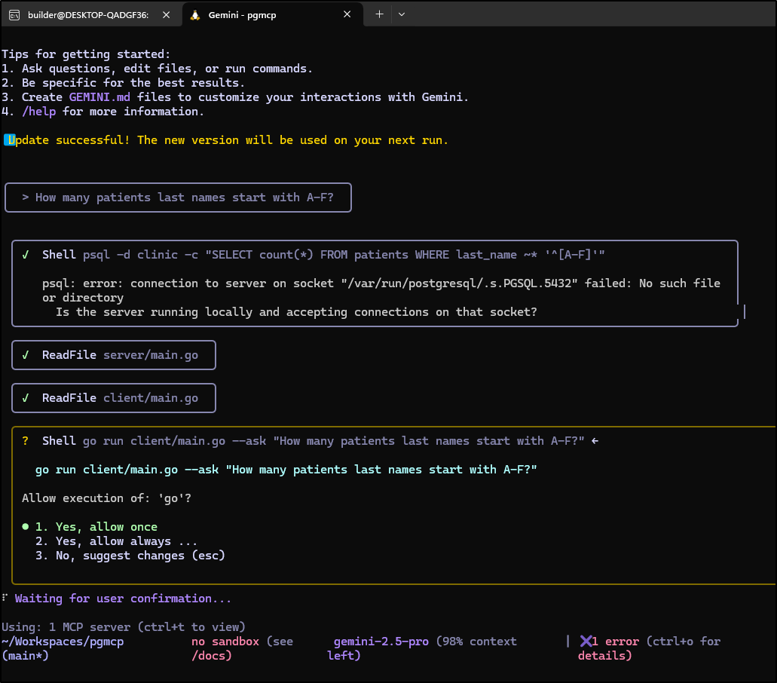The image size is (777, 683).
Task: Click the terminal icon on builder tab
Action: 14,15
